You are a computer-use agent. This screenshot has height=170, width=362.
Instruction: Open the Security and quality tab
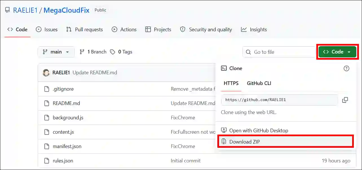coord(206,29)
